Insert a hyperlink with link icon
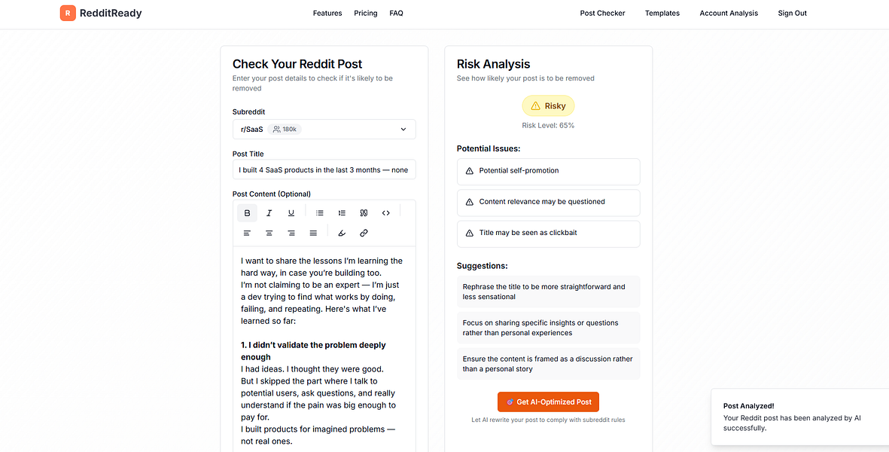The image size is (889, 452). [364, 234]
